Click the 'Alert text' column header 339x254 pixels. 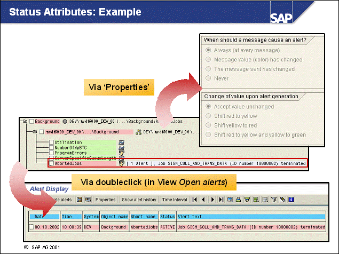click(250, 216)
